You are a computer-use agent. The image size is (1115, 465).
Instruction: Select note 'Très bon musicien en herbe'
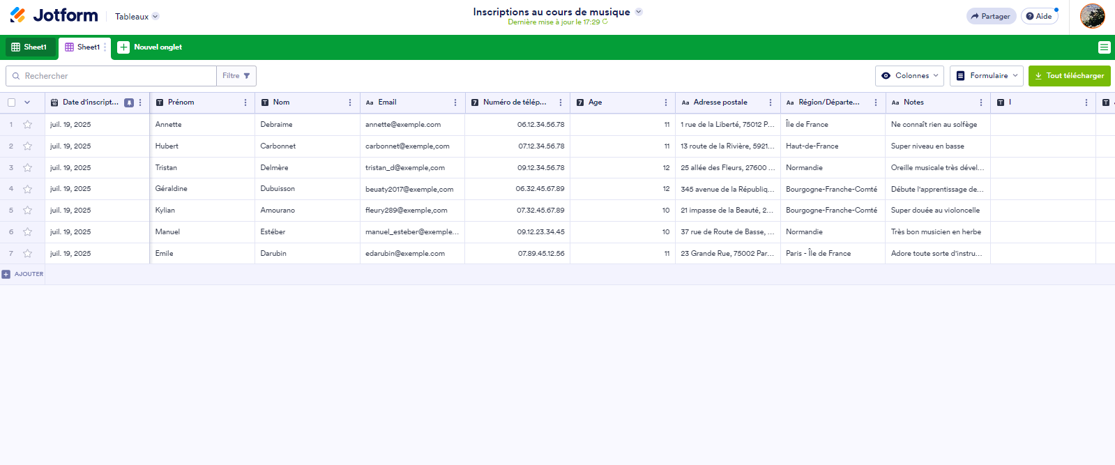coord(938,232)
